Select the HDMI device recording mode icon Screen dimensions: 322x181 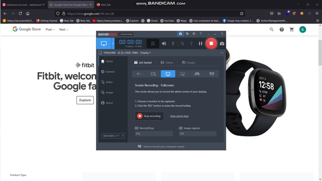[x=212, y=74]
